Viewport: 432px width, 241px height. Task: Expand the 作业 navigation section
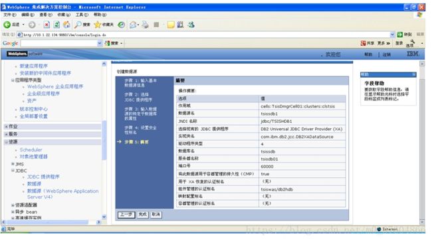point(7,127)
